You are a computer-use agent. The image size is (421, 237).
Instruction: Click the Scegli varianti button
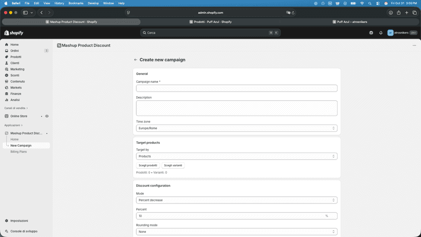(173, 165)
